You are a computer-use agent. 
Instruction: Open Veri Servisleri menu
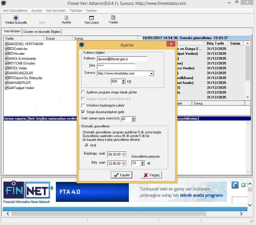coord(56,11)
